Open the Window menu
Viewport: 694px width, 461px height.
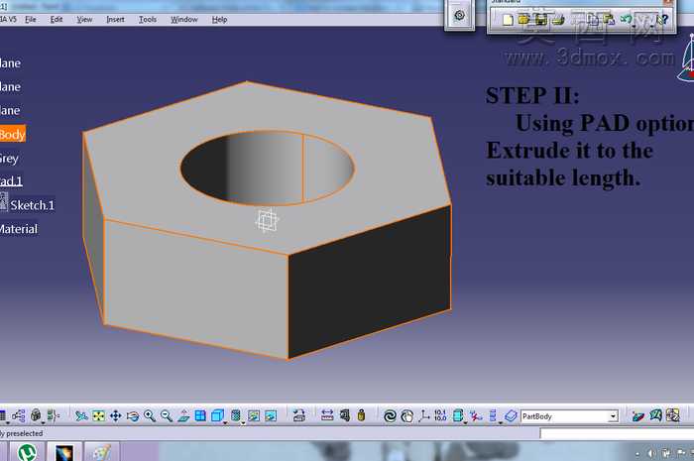(x=184, y=20)
